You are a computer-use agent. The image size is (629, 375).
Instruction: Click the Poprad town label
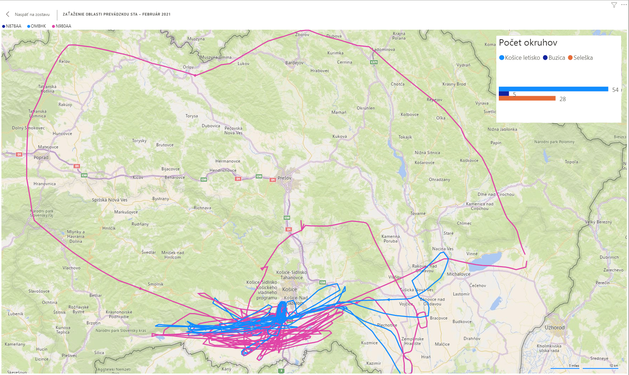41,158
